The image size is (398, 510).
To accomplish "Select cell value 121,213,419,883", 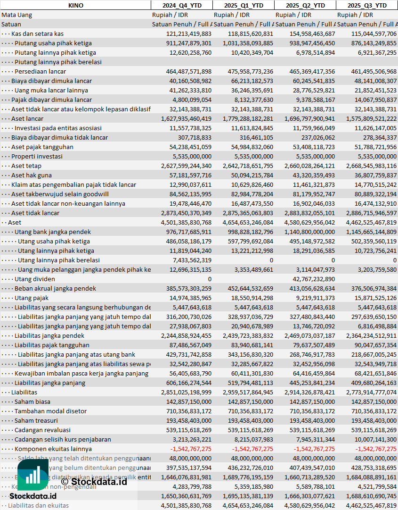I will click(188, 34).
